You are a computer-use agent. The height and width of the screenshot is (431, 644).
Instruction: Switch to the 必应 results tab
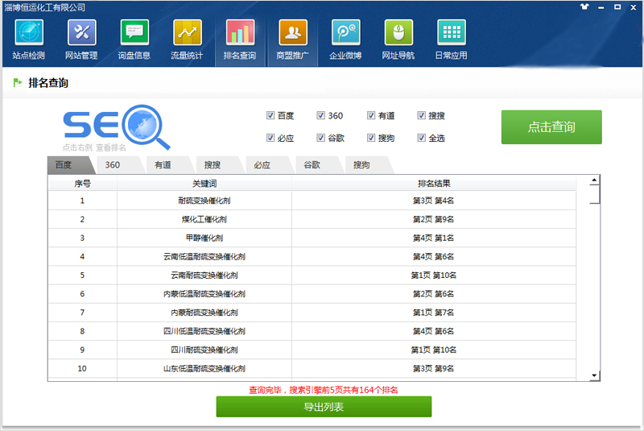[266, 165]
